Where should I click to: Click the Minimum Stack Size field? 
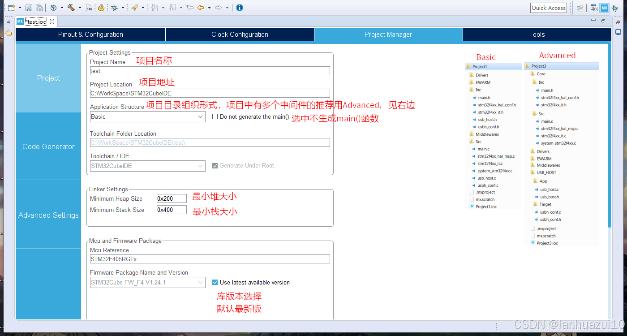(x=172, y=210)
